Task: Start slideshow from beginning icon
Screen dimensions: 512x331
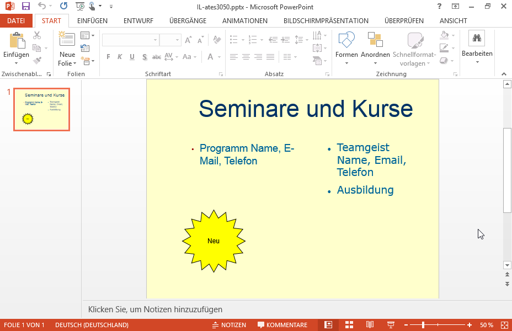Action: [x=79, y=6]
